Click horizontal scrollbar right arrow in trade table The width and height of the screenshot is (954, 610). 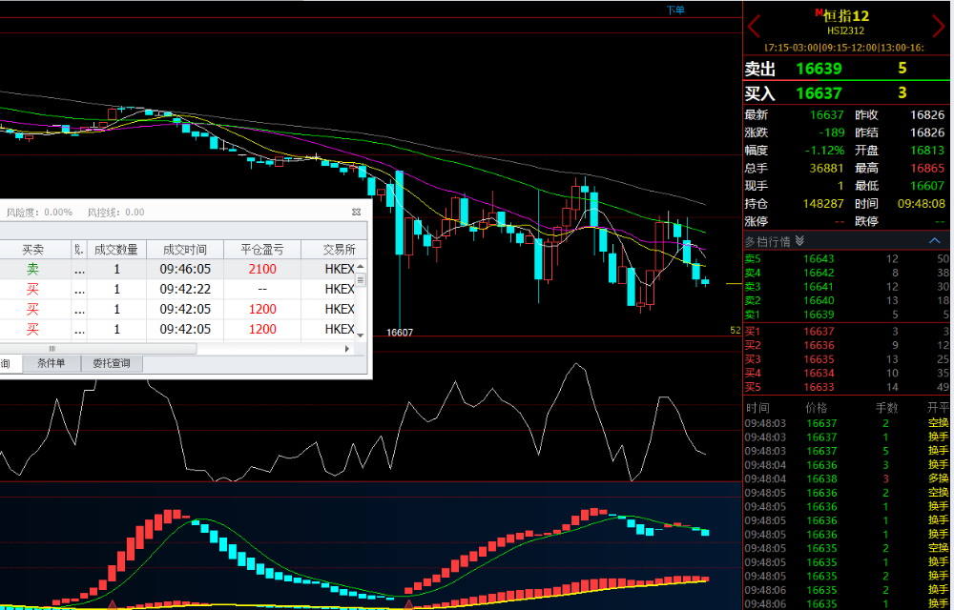click(347, 349)
